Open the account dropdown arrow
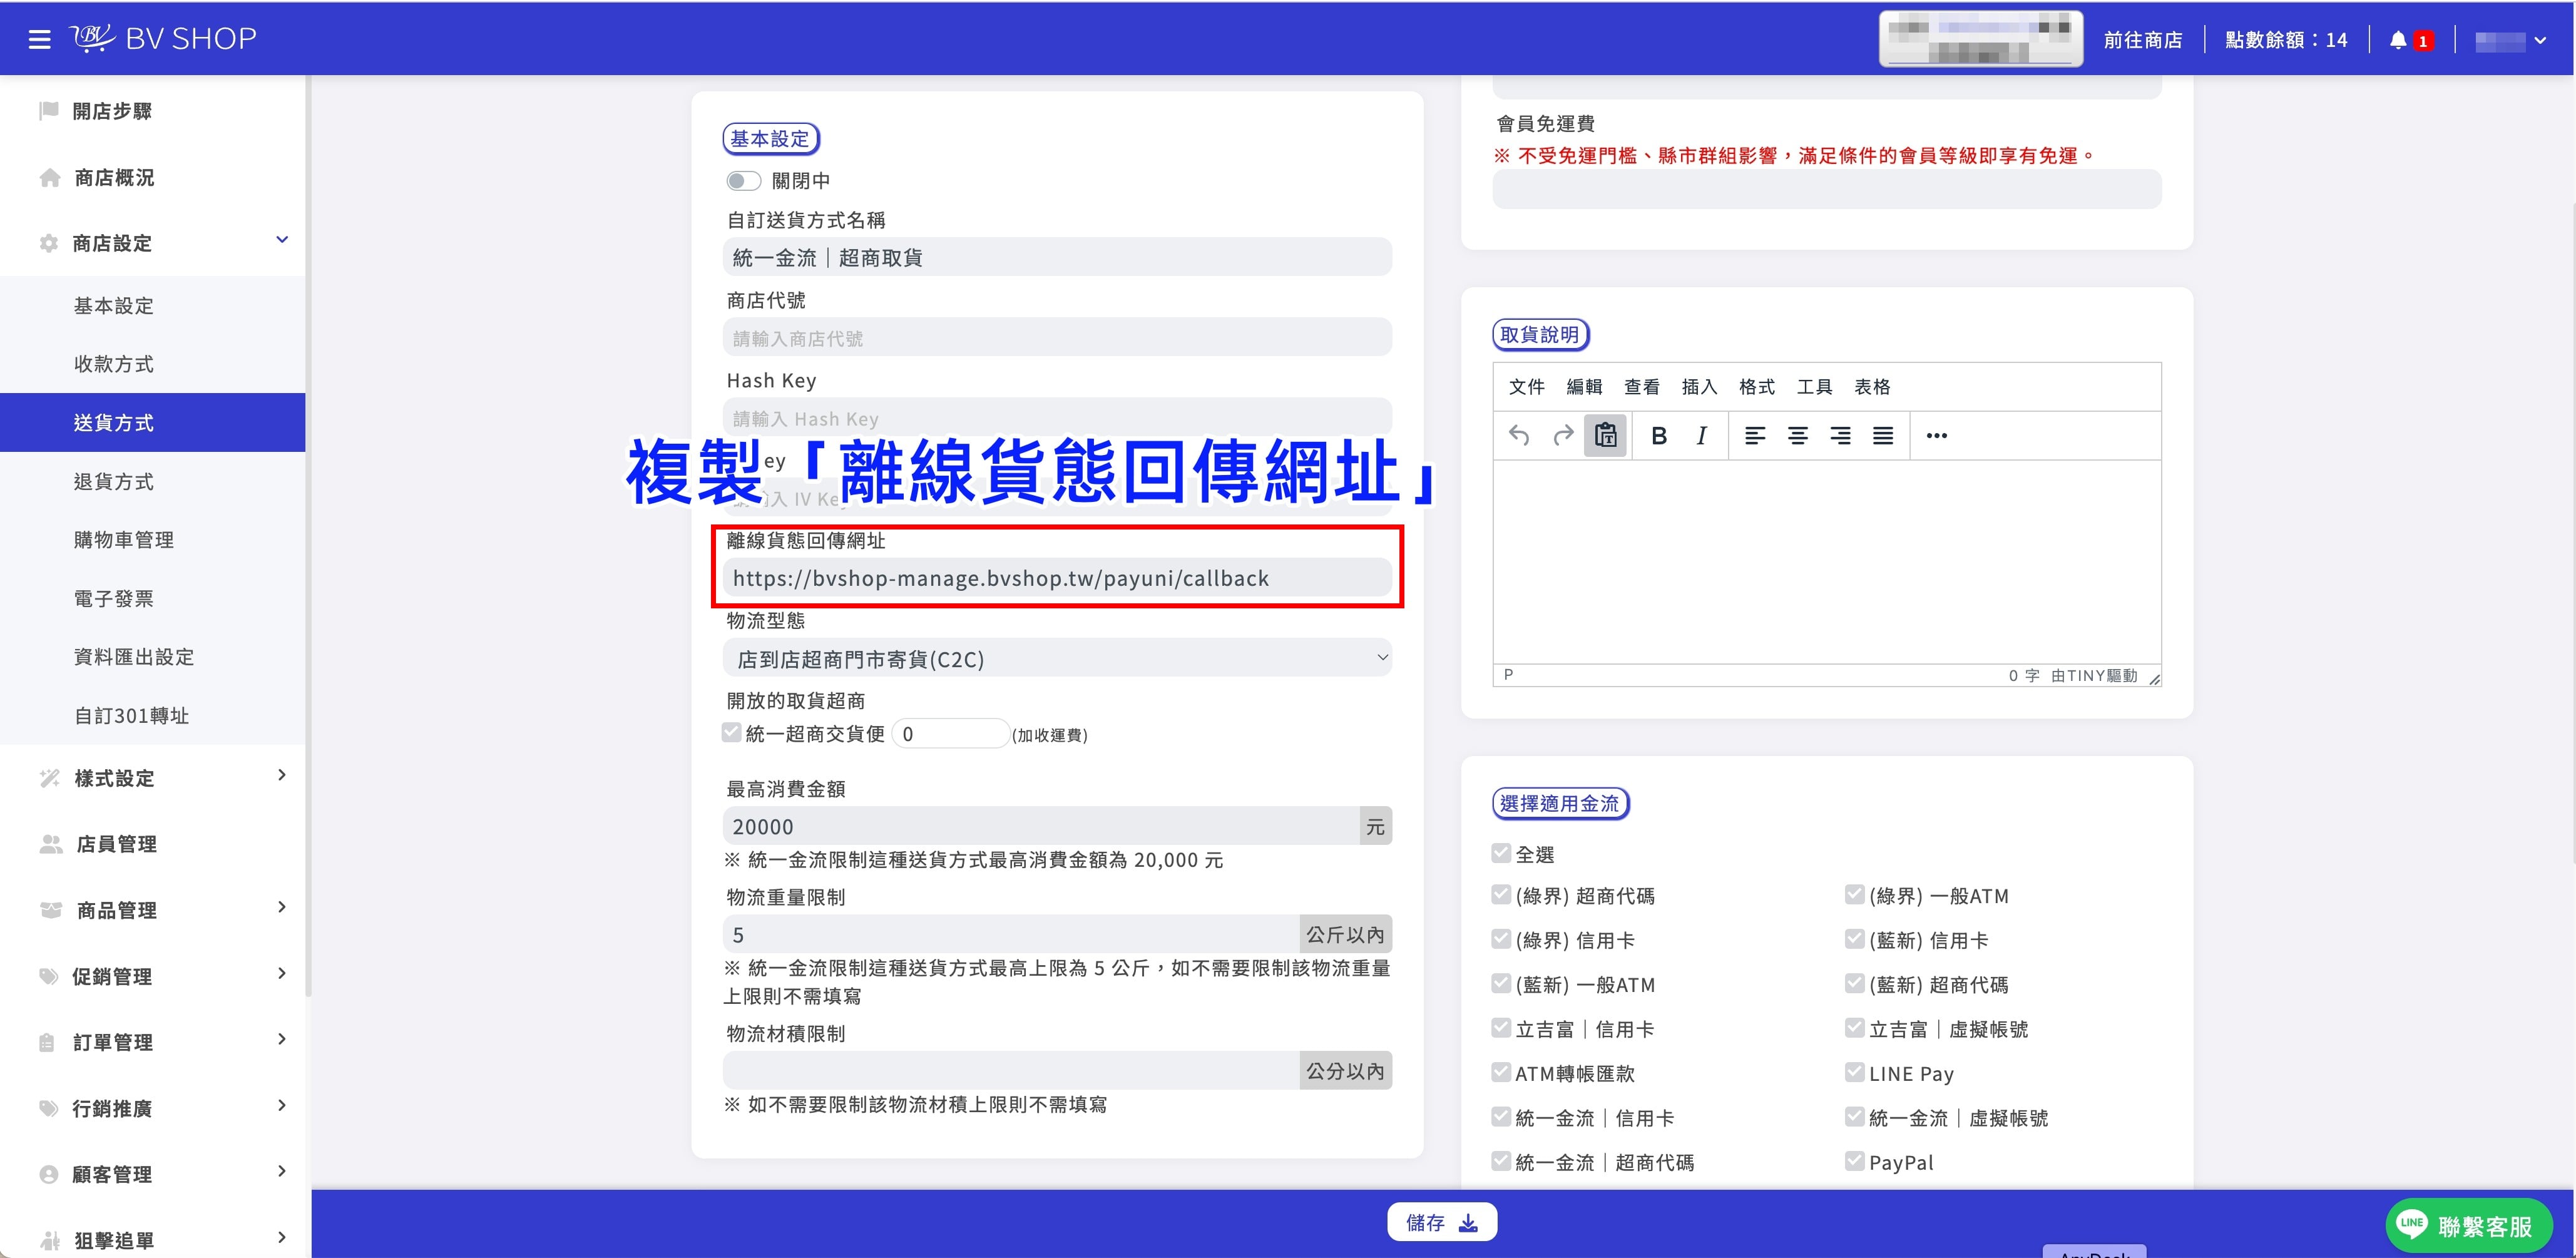Viewport: 2576px width, 1258px height. (2540, 41)
